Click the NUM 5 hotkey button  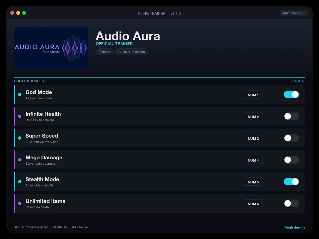pyautogui.click(x=253, y=182)
